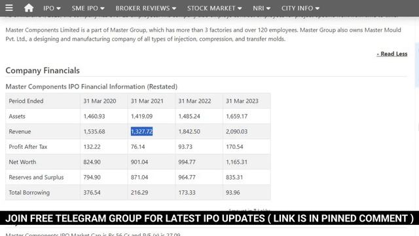The image size is (419, 236).
Task: Select Assets value 1,659.17
Action: (237, 116)
